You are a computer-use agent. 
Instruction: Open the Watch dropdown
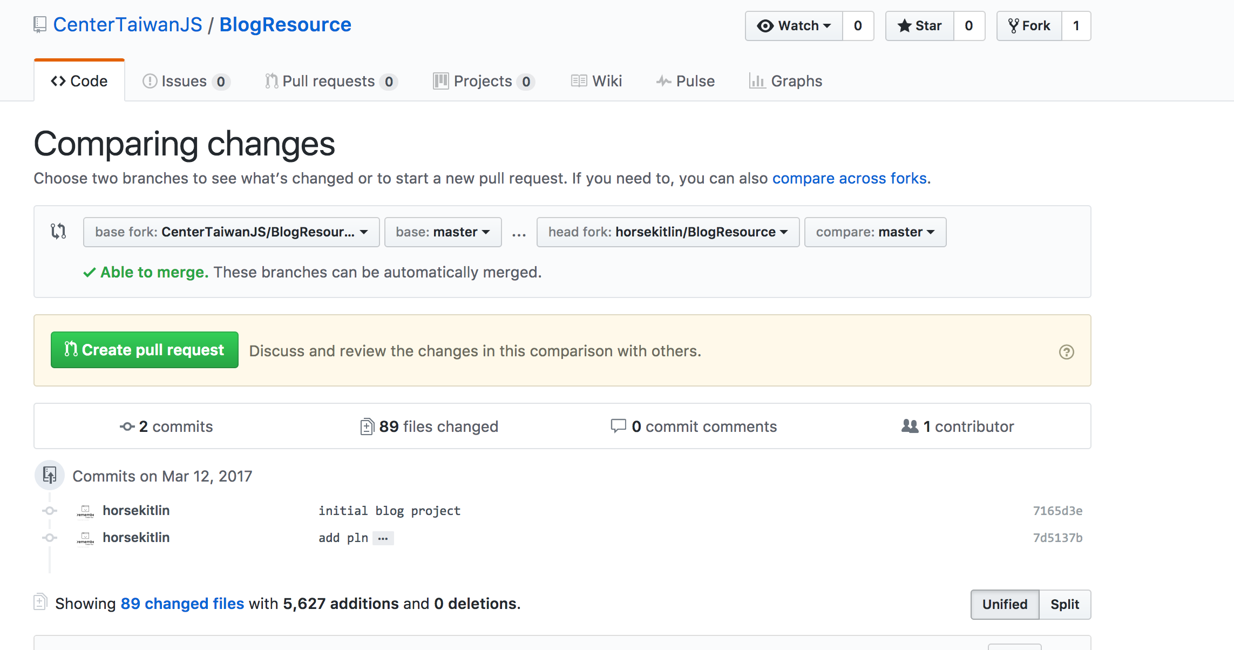(794, 26)
